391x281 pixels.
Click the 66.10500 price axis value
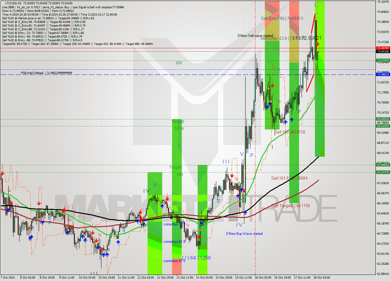click(x=383, y=203)
